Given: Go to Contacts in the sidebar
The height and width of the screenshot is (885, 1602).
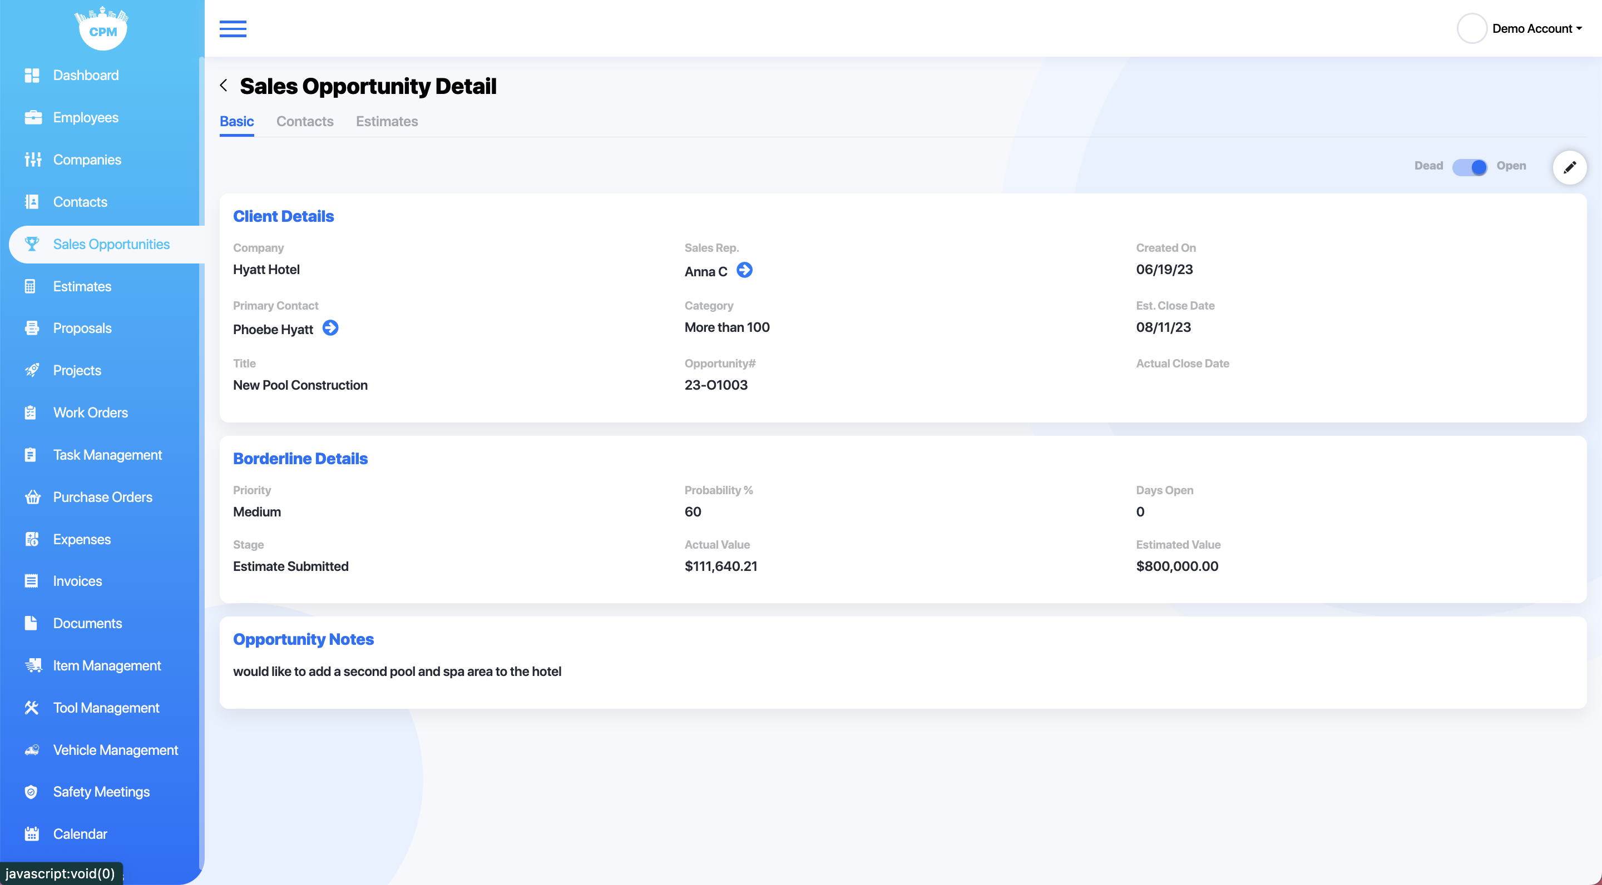Looking at the screenshot, I should point(80,202).
